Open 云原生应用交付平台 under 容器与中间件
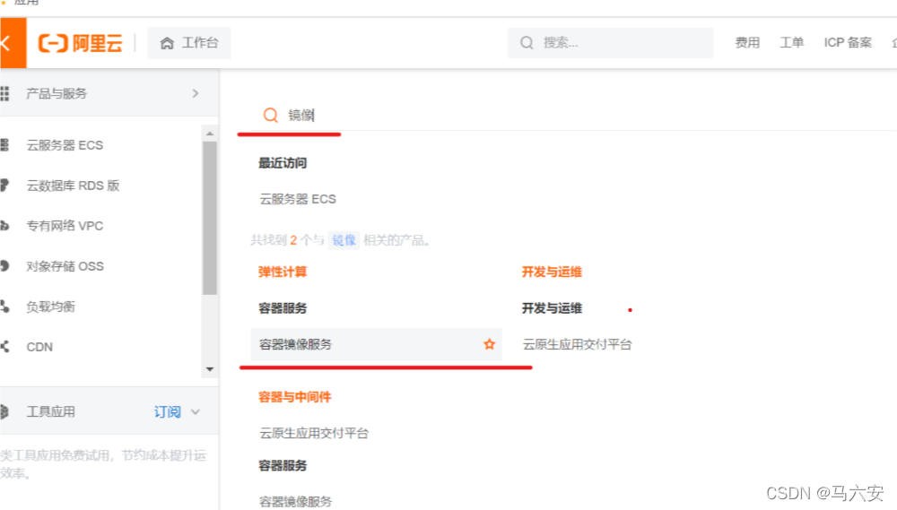Viewport: 897px width, 510px height. pos(314,433)
